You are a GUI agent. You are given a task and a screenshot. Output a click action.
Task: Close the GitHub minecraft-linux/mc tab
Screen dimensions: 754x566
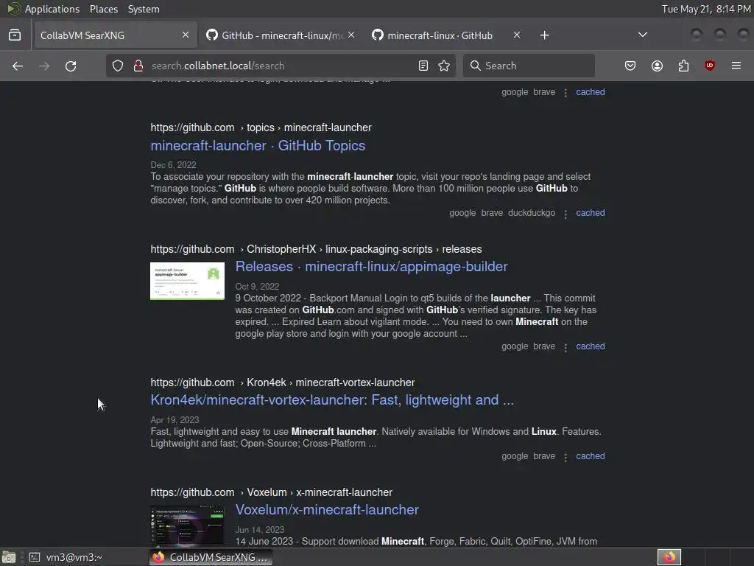pos(351,35)
